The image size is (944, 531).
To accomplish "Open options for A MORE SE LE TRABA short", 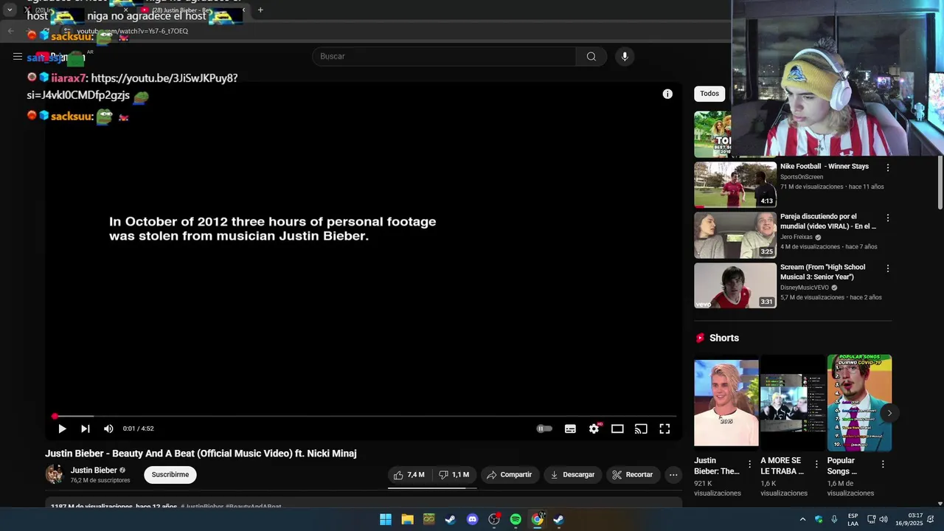I will (816, 465).
